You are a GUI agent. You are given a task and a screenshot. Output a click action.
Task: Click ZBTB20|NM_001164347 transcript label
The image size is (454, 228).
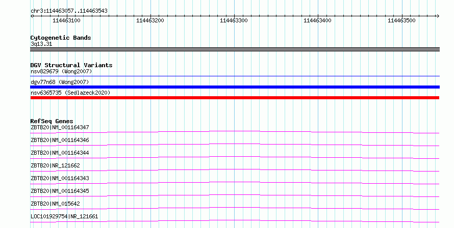[x=60, y=127]
